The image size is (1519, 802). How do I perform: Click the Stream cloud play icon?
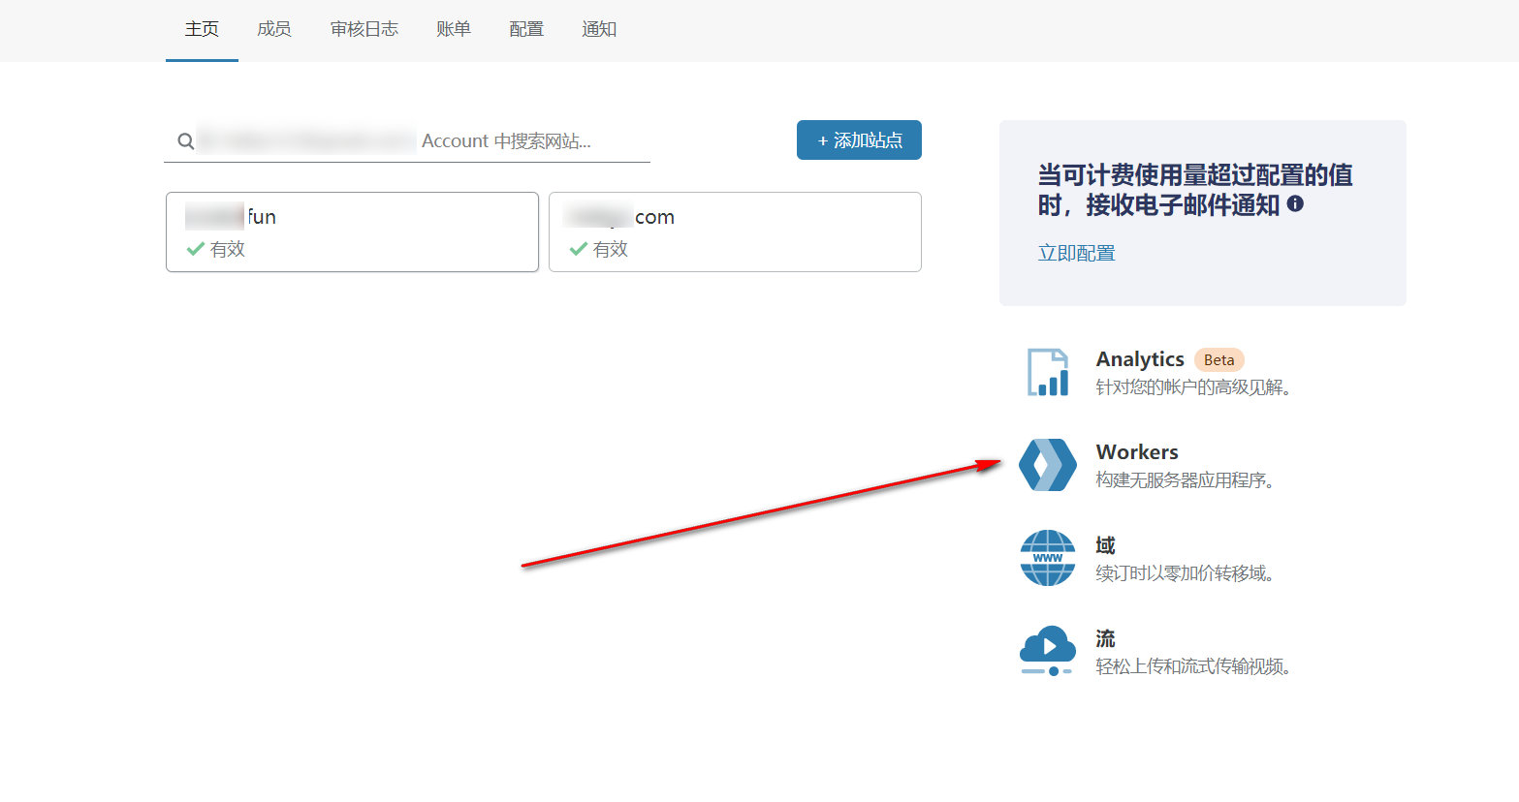tap(1048, 650)
